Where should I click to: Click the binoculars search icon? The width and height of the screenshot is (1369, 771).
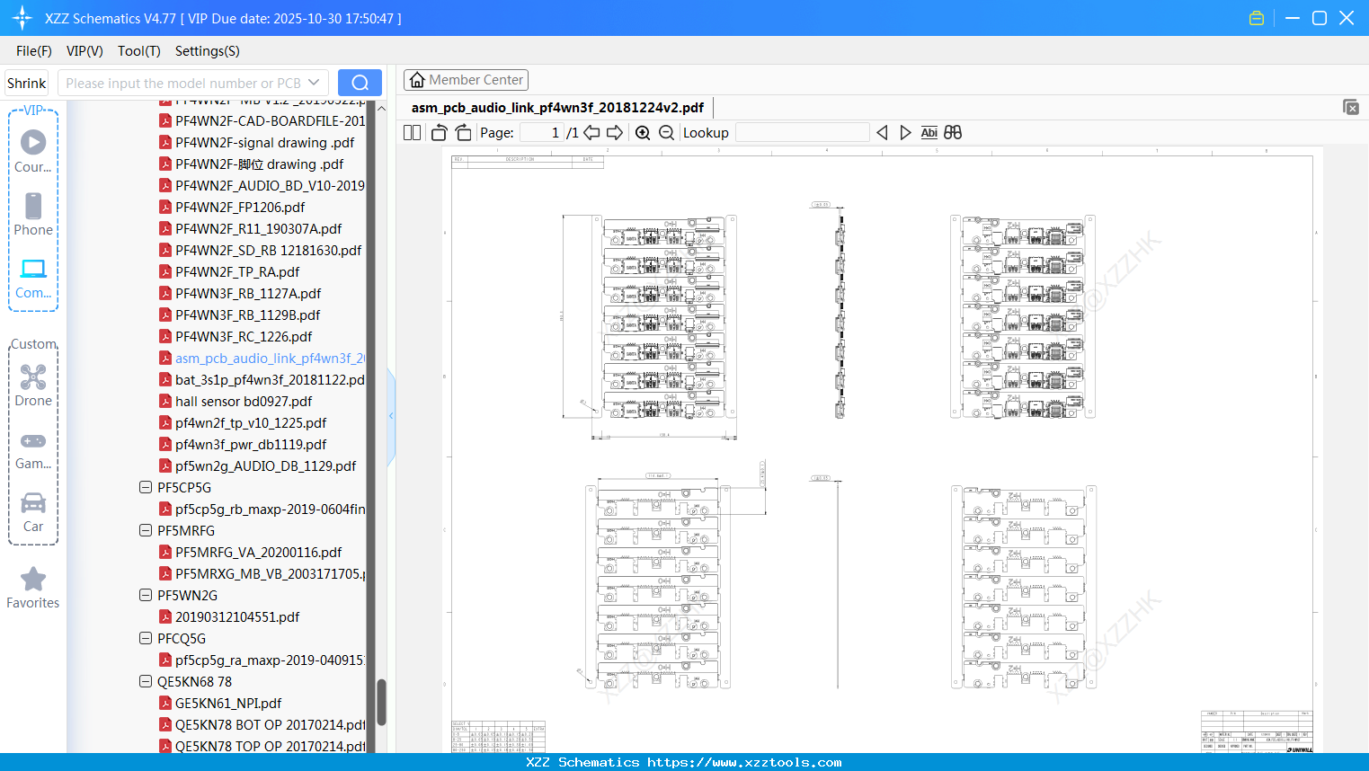pos(953,133)
